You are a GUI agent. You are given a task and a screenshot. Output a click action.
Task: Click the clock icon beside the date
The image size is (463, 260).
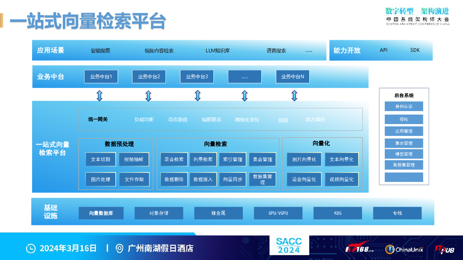pyautogui.click(x=31, y=248)
